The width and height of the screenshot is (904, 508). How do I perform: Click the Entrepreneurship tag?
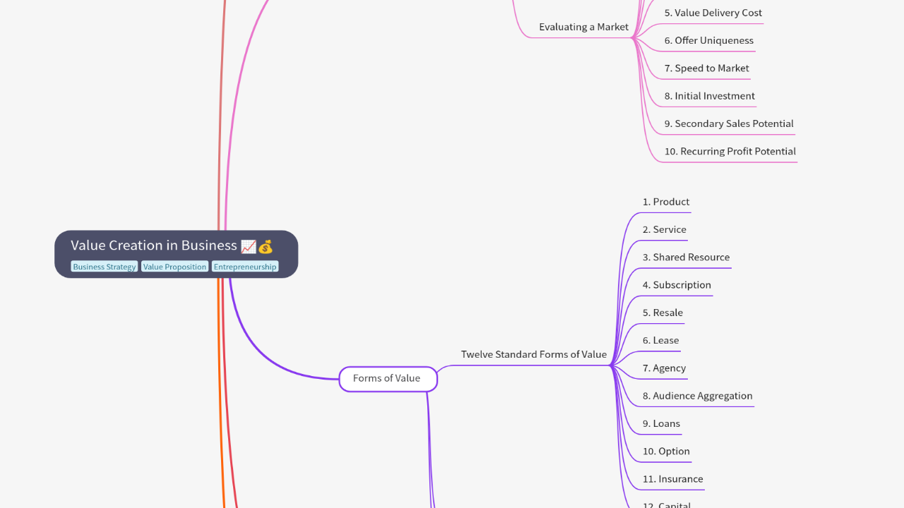245,267
